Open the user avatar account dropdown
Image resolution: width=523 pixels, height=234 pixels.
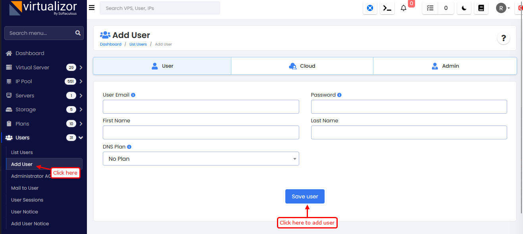(503, 8)
